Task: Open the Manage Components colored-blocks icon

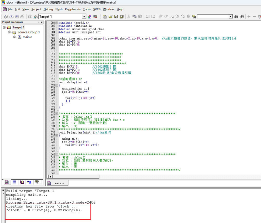Action: pos(89,17)
